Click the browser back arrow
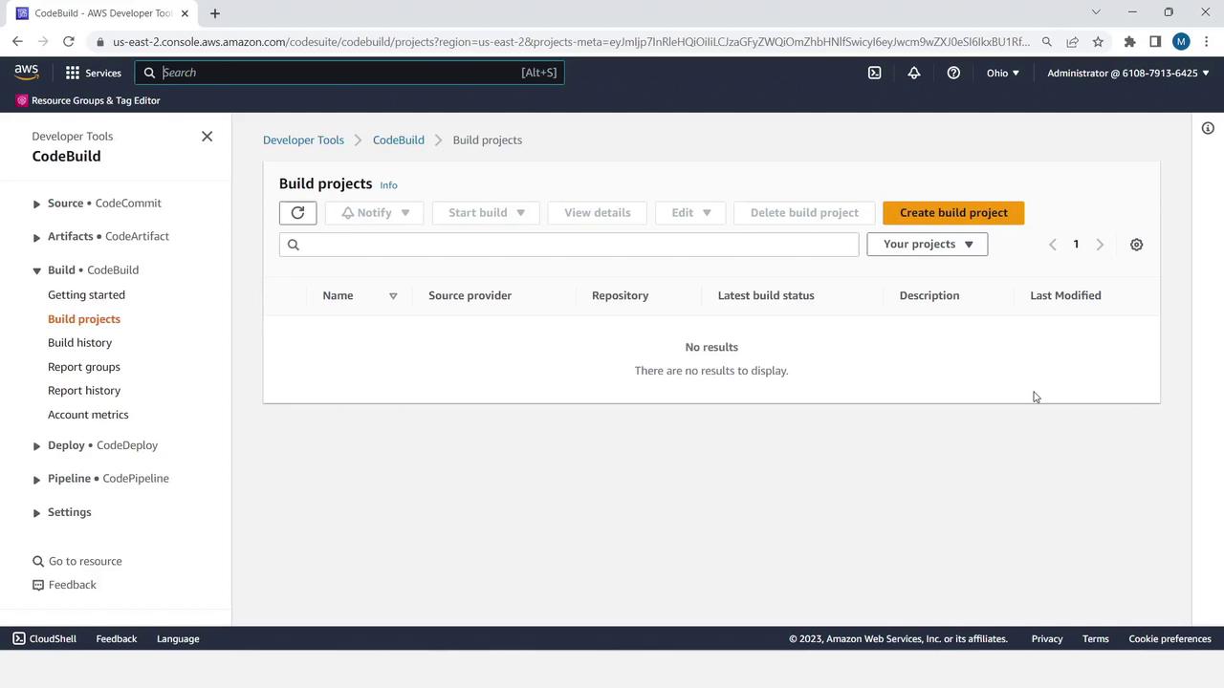Viewport: 1224px width, 688px height. [17, 41]
